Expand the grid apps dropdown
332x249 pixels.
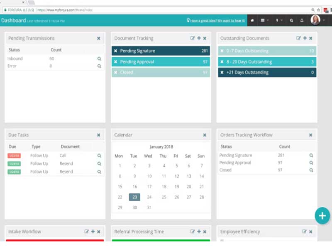264,20
